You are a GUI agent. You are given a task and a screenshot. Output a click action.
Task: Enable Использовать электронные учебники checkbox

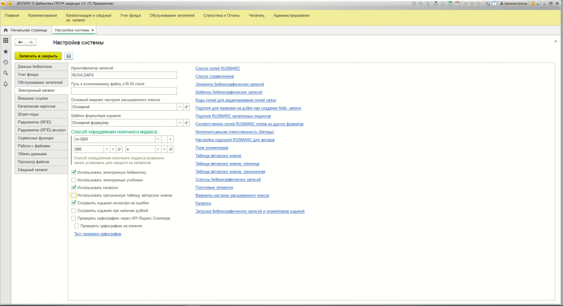74,180
